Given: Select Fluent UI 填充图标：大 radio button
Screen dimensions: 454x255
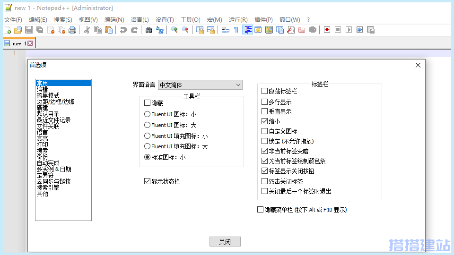Looking at the screenshot, I should 147,146.
